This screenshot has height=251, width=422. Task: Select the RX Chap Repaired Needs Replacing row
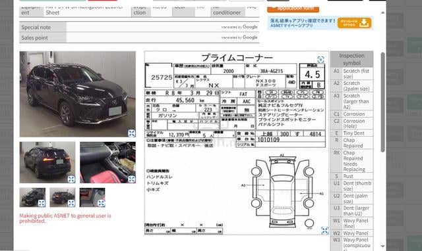(351, 161)
